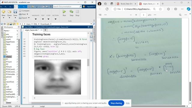This screenshot has width=192, height=108.
Task: Select EiganFaces variable in Workspace
Action: (x=10, y=42)
